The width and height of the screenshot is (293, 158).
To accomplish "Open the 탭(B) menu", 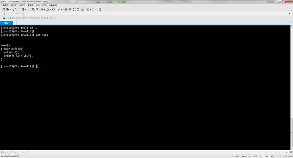I will (x=37, y=5).
